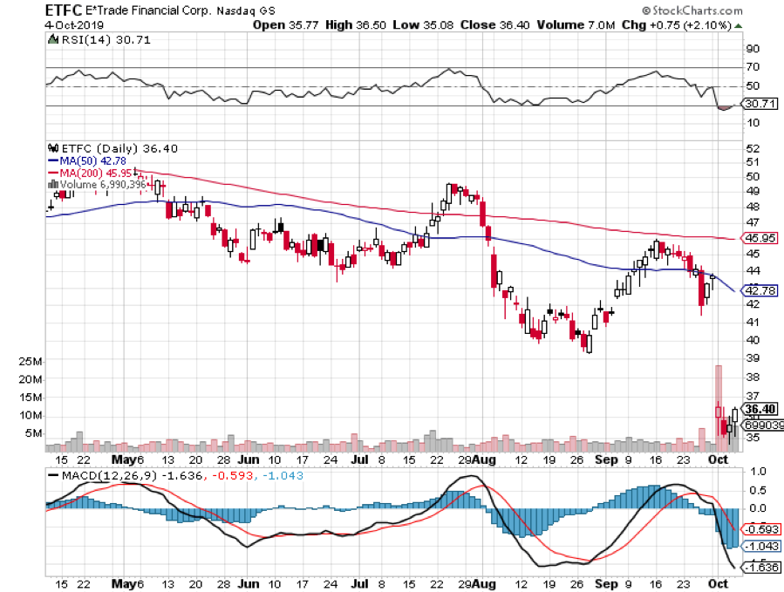Click the boxed 45.95 price axis marker

pyautogui.click(x=760, y=238)
